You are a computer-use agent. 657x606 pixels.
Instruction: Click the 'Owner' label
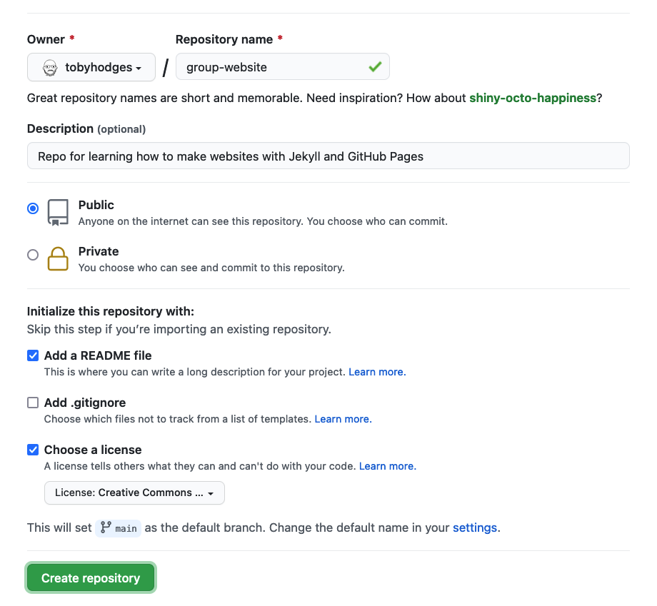[x=46, y=39]
